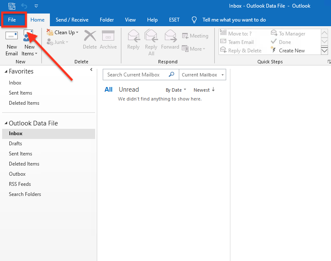This screenshot has width=331, height=261.
Task: Collapse the Outlook Data File tree
Action: (x=6, y=123)
